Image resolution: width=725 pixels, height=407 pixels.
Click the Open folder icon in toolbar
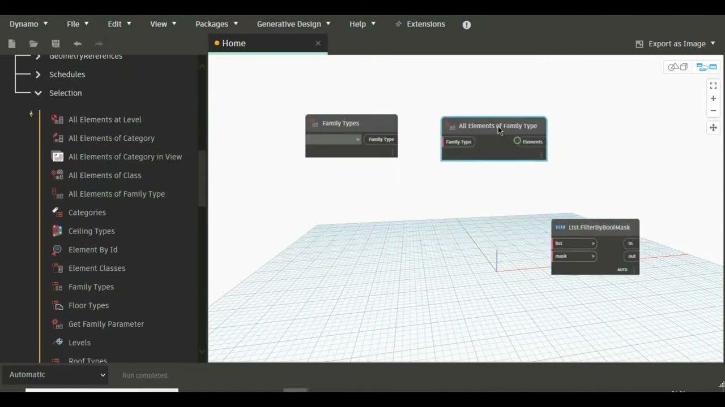pyautogui.click(x=33, y=44)
